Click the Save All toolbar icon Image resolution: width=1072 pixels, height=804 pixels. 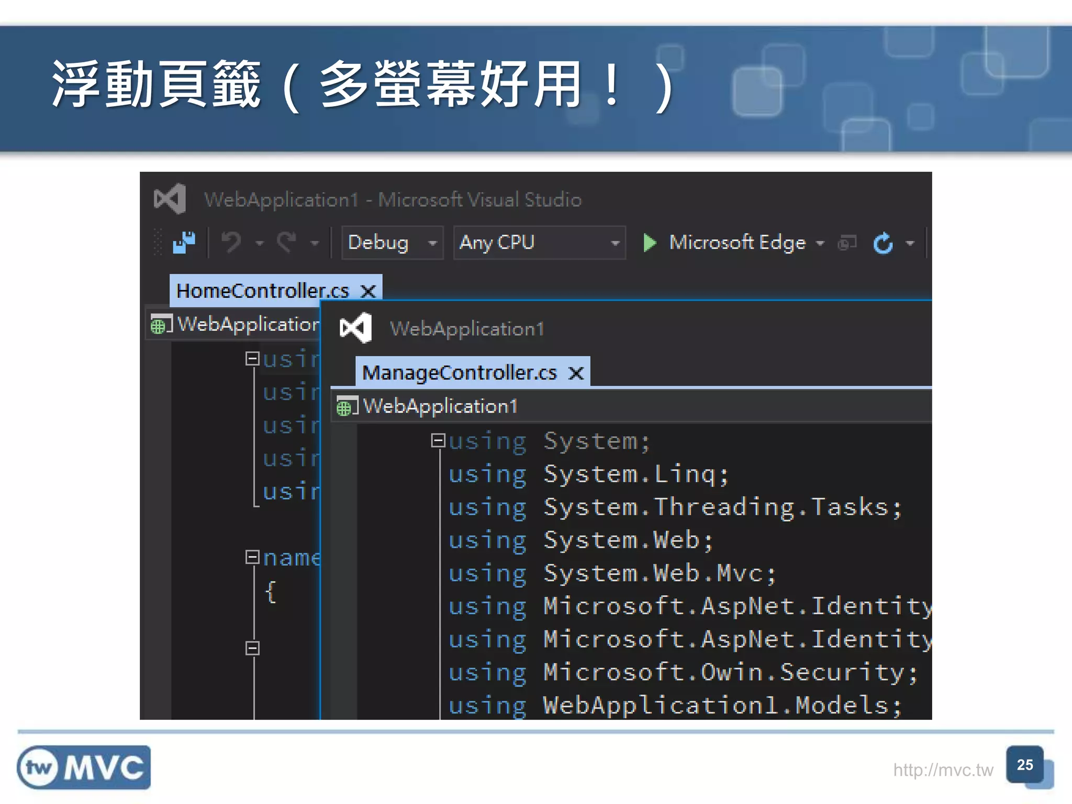[x=184, y=242]
